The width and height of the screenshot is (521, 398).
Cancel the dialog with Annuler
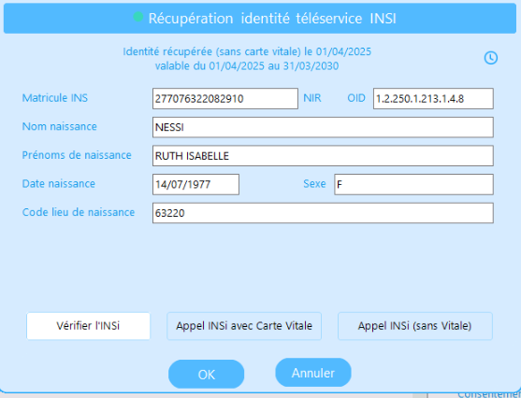coord(313,373)
